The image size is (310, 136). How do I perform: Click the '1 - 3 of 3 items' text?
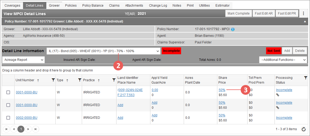pyautogui.click(x=286, y=129)
